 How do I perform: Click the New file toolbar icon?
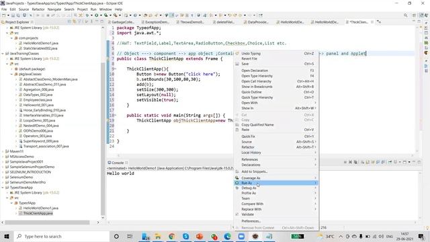[4, 15]
